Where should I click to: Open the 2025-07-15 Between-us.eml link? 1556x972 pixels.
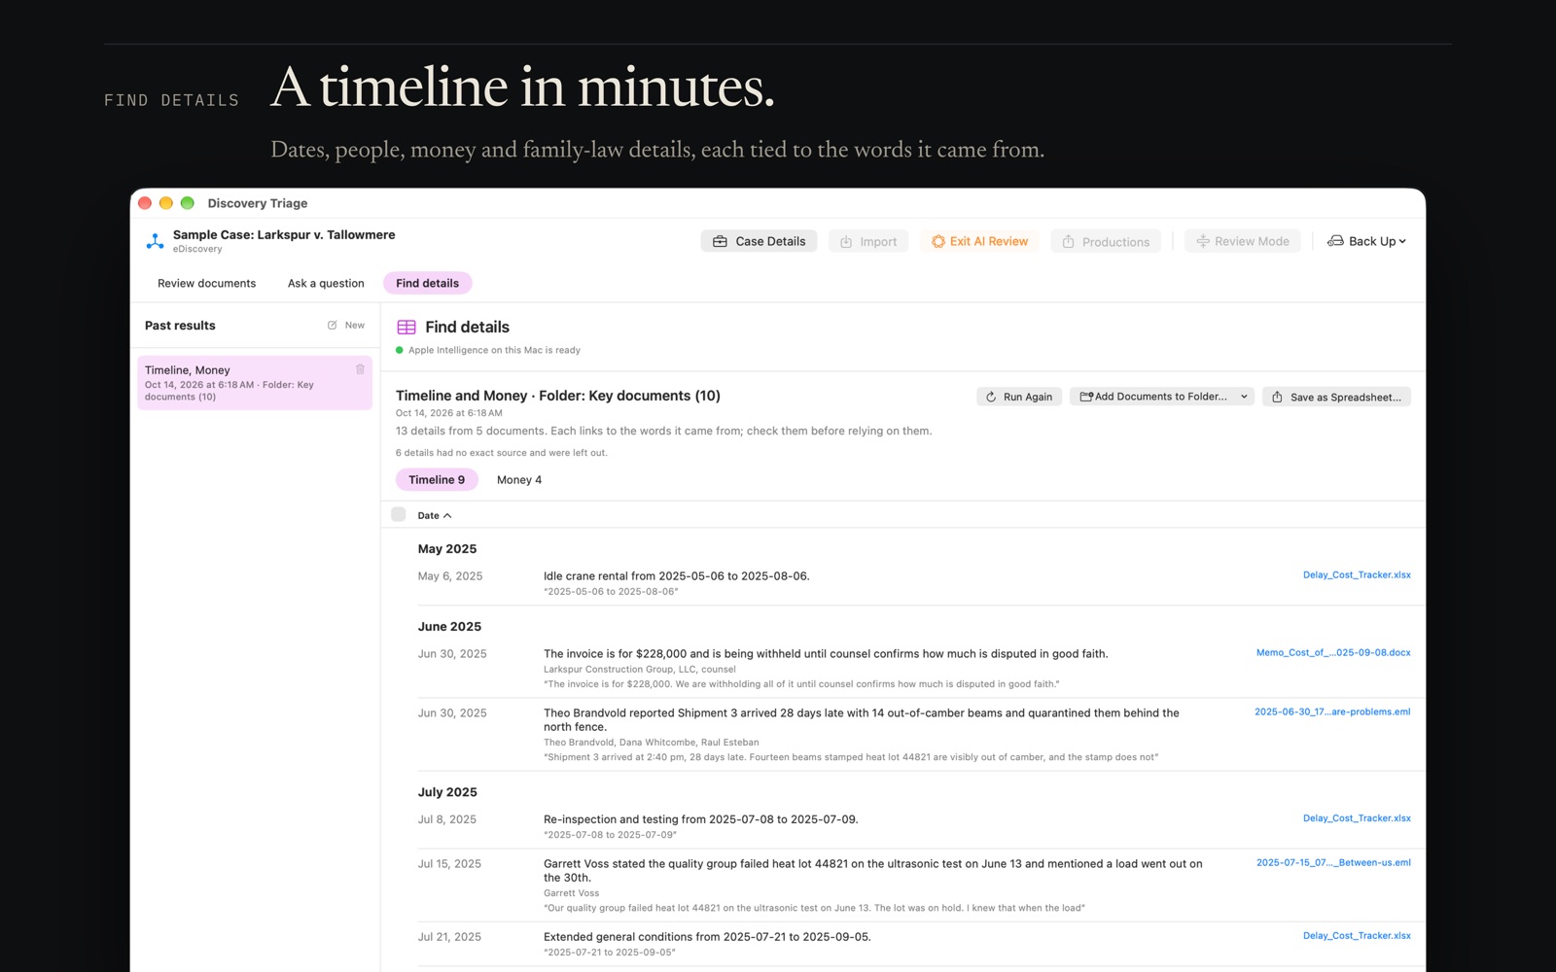(1333, 863)
